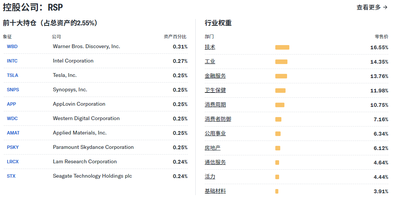Open the AMAT ticker link
This screenshot has height=197, width=394.
tap(13, 133)
